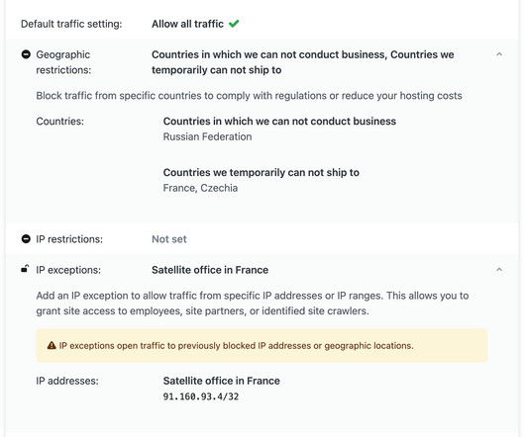Image resolution: width=525 pixels, height=437 pixels.
Task: Click the Geographic restrictions label
Action: [x=63, y=62]
